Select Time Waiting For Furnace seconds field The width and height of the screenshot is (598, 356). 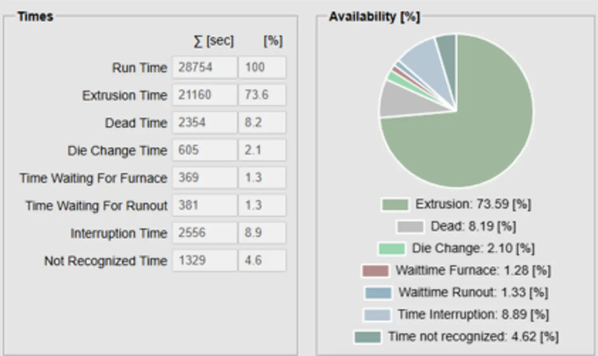[205, 177]
